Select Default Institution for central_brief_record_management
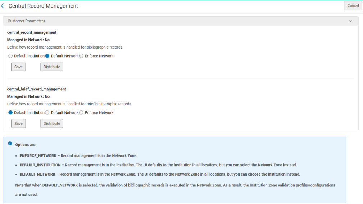363x204 pixels. click(10, 113)
